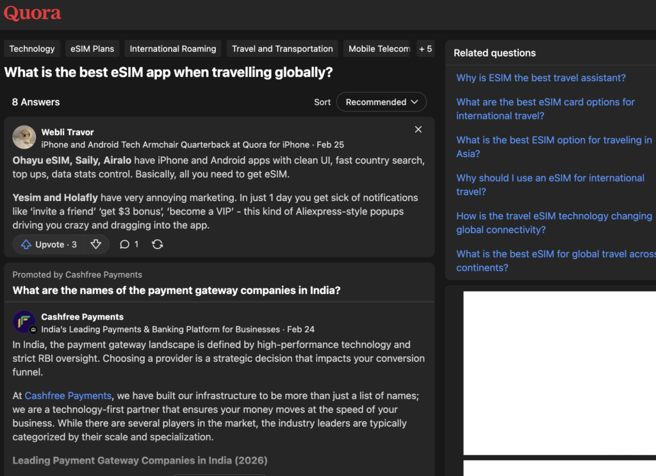
Task: Downvote Webli Travor's answer
Action: click(96, 244)
